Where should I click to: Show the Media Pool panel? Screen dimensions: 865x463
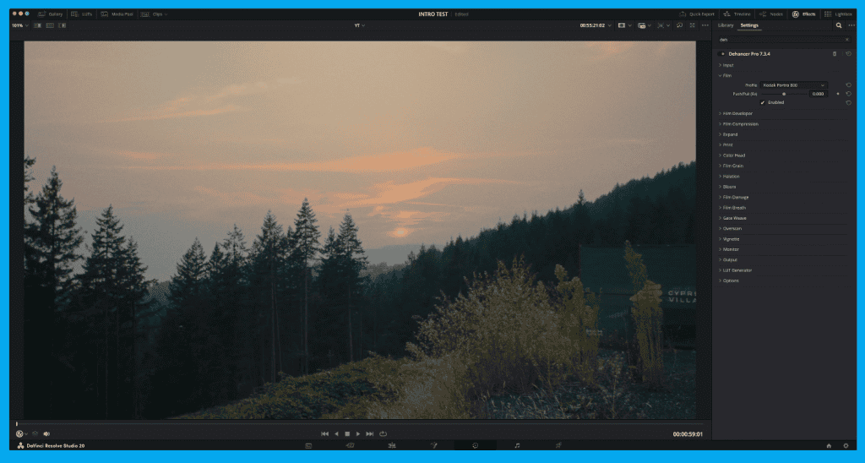coord(117,14)
